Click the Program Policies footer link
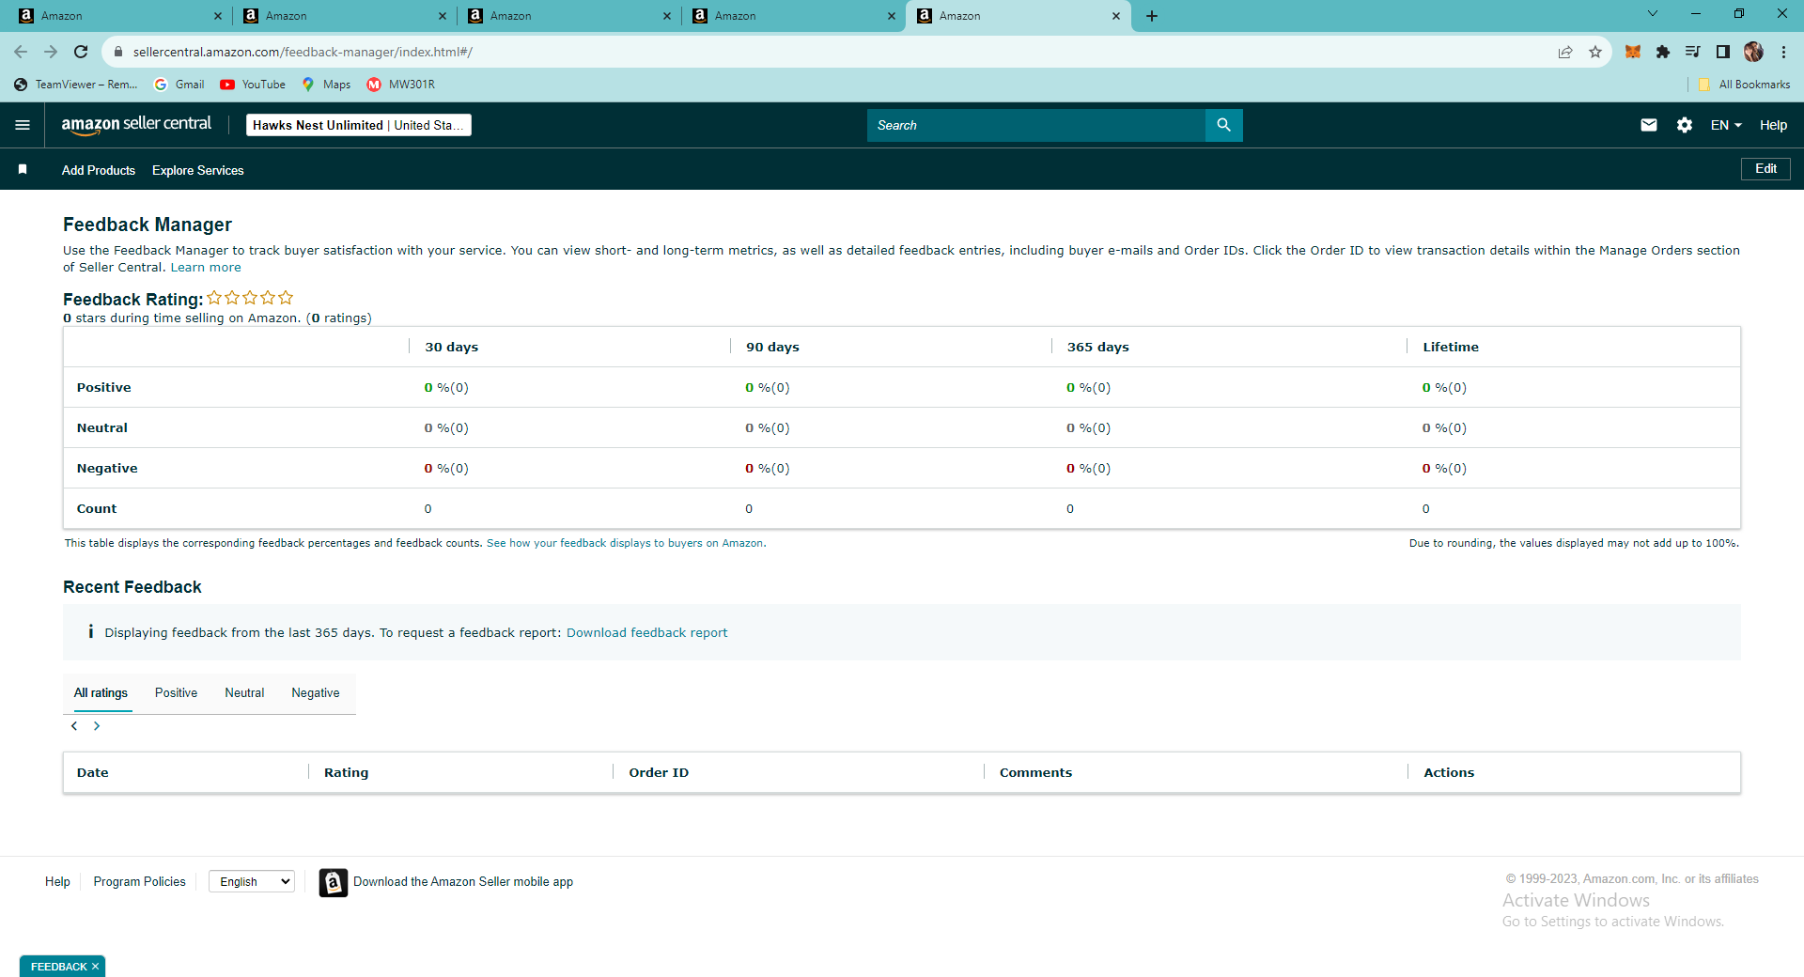The width and height of the screenshot is (1804, 977). 140,882
